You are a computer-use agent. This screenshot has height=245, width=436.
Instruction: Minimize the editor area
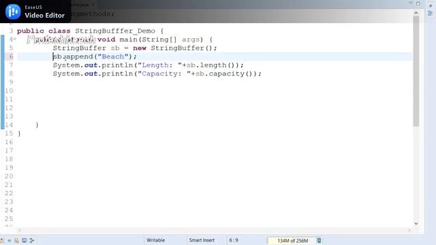coord(411,3)
